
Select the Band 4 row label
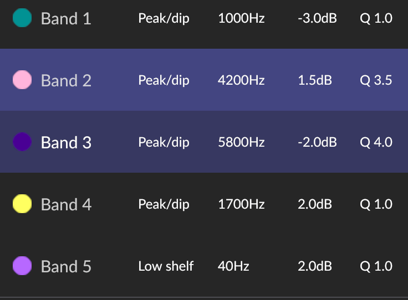66,205
